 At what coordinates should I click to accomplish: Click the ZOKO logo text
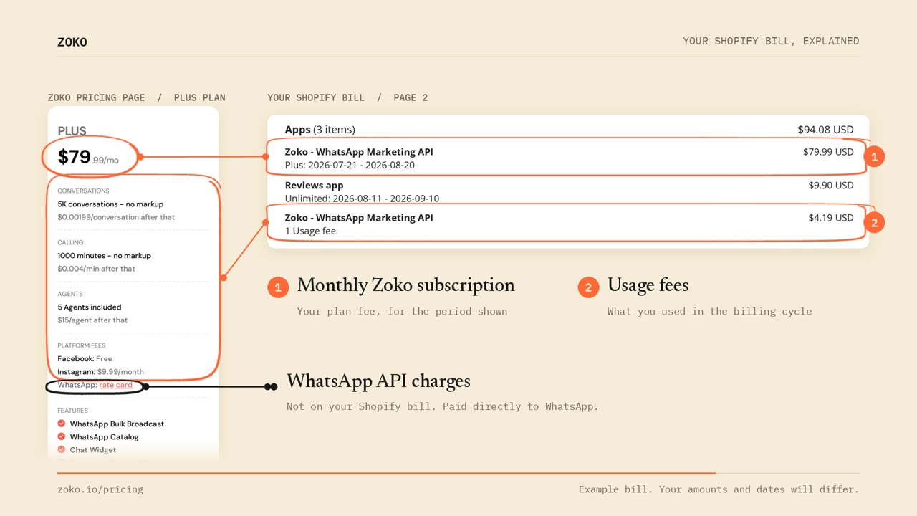pos(72,42)
